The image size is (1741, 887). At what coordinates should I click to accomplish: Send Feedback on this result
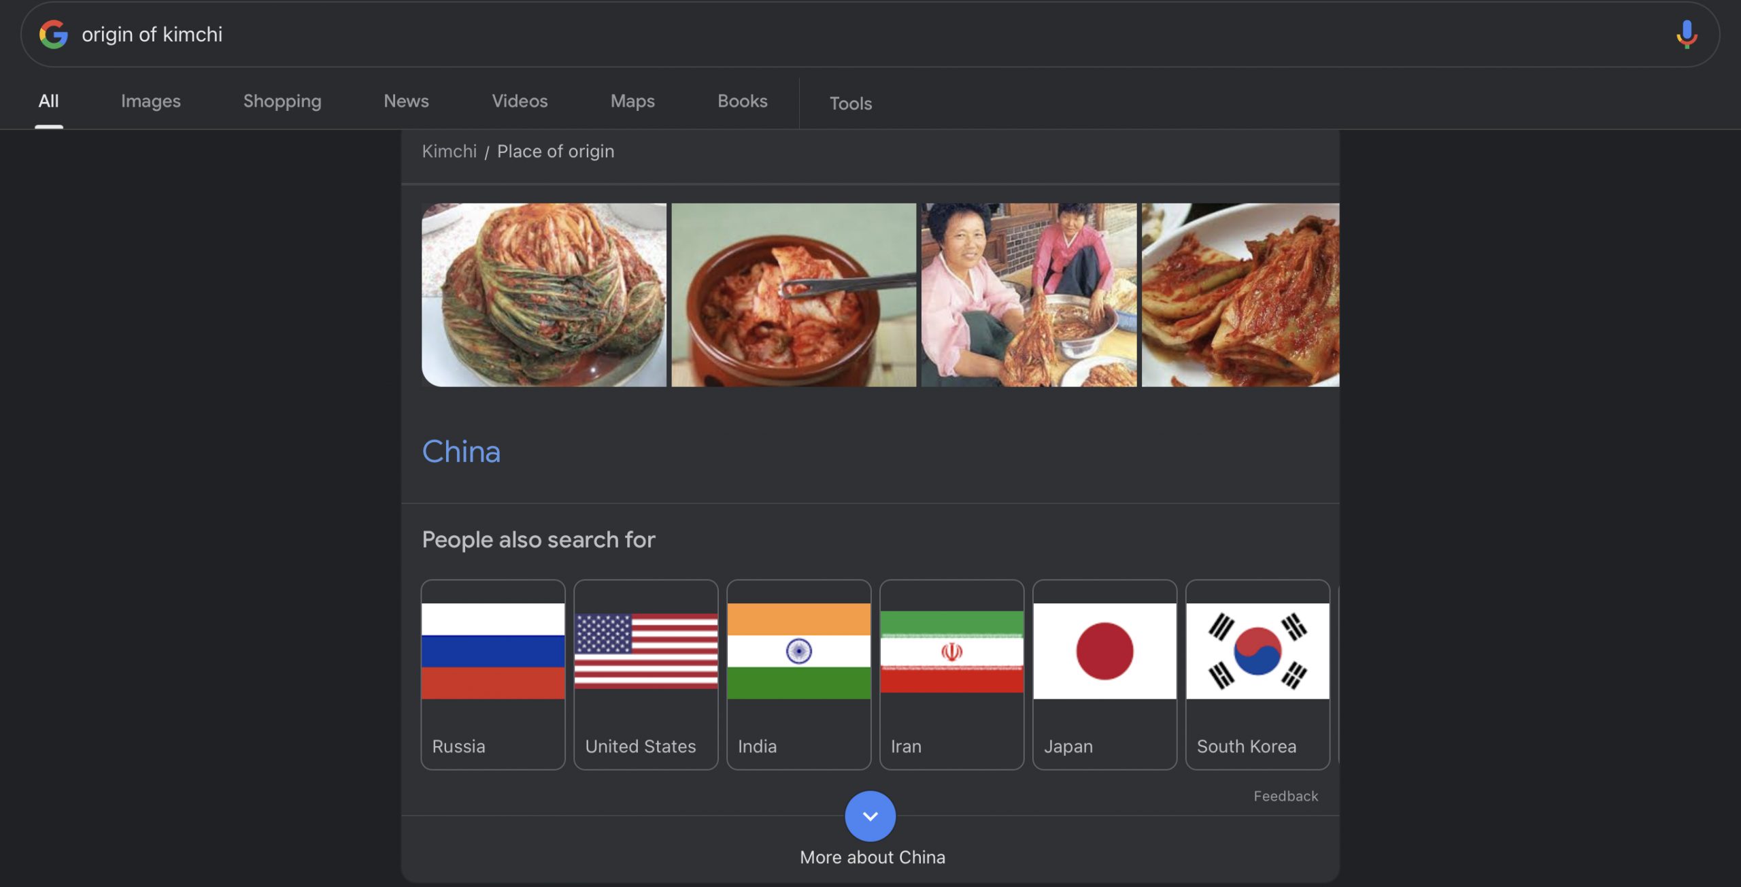[x=1285, y=796]
